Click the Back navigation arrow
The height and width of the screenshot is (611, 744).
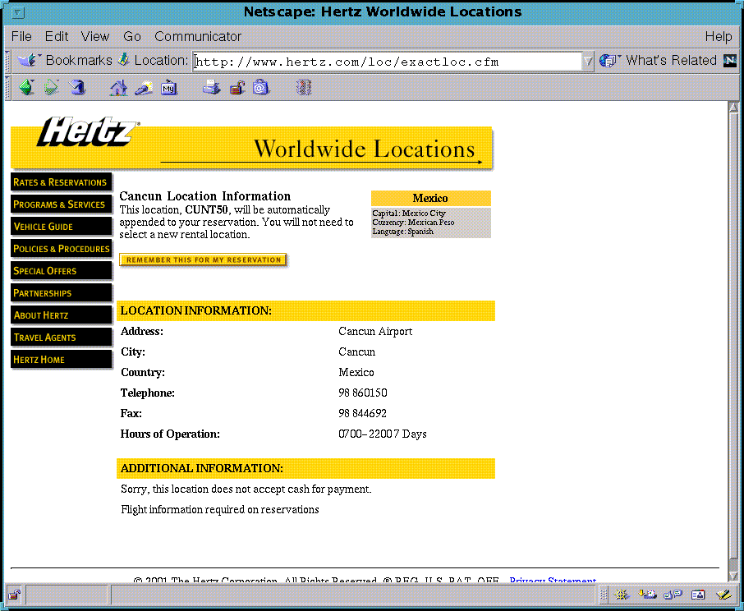click(x=26, y=87)
